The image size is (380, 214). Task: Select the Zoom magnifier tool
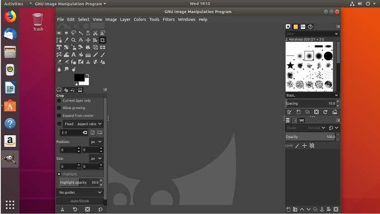(x=73, y=40)
